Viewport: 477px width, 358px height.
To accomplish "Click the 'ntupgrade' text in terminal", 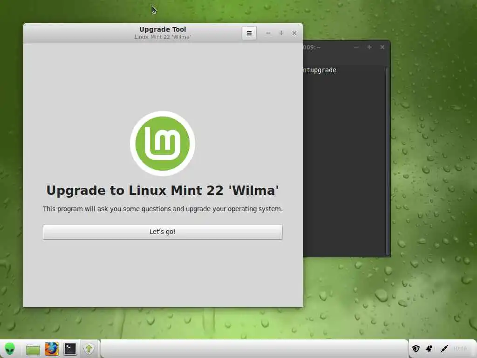I will (x=320, y=70).
